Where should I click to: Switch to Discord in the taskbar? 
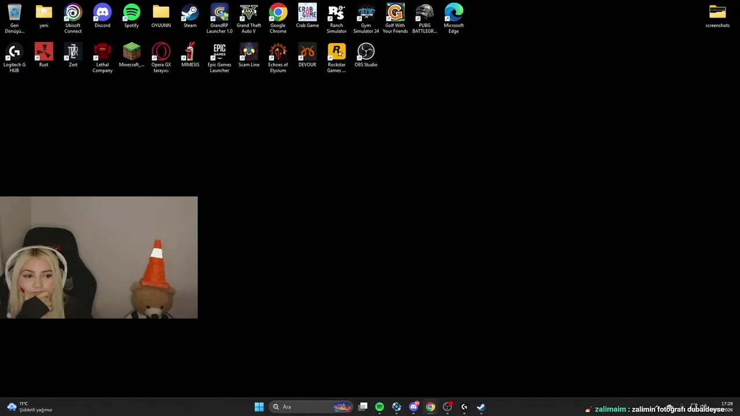(413, 407)
